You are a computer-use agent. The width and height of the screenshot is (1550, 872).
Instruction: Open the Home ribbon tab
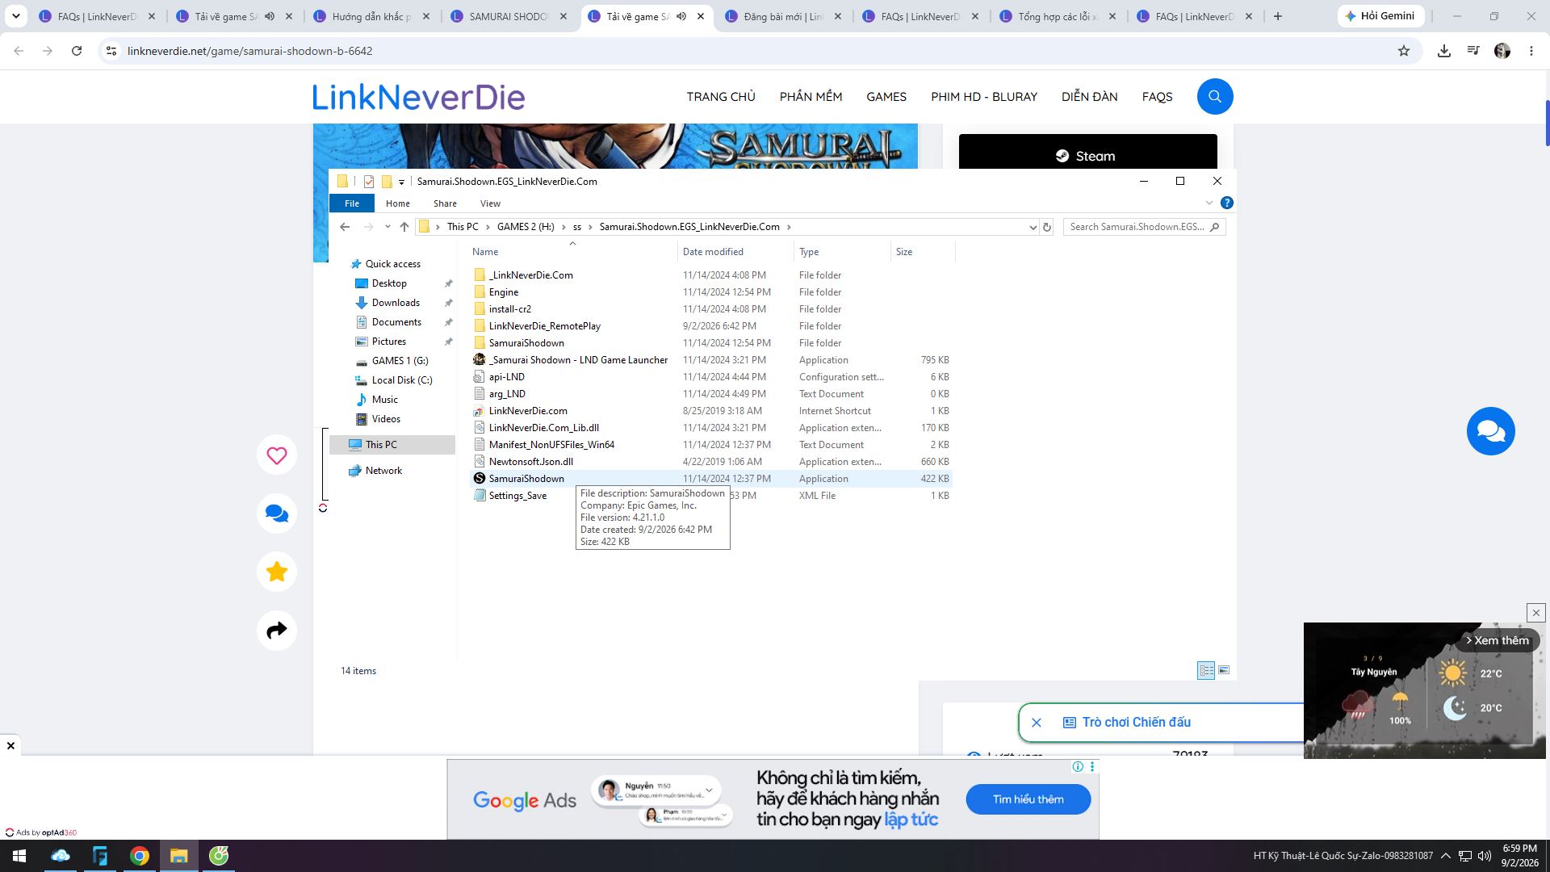[x=398, y=203]
